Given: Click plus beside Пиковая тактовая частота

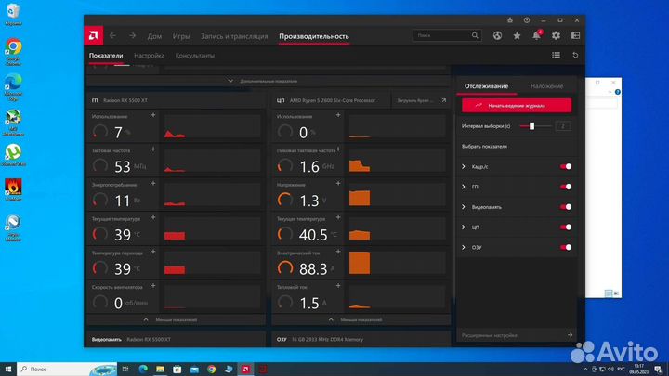Looking at the screenshot, I should 338,149.
